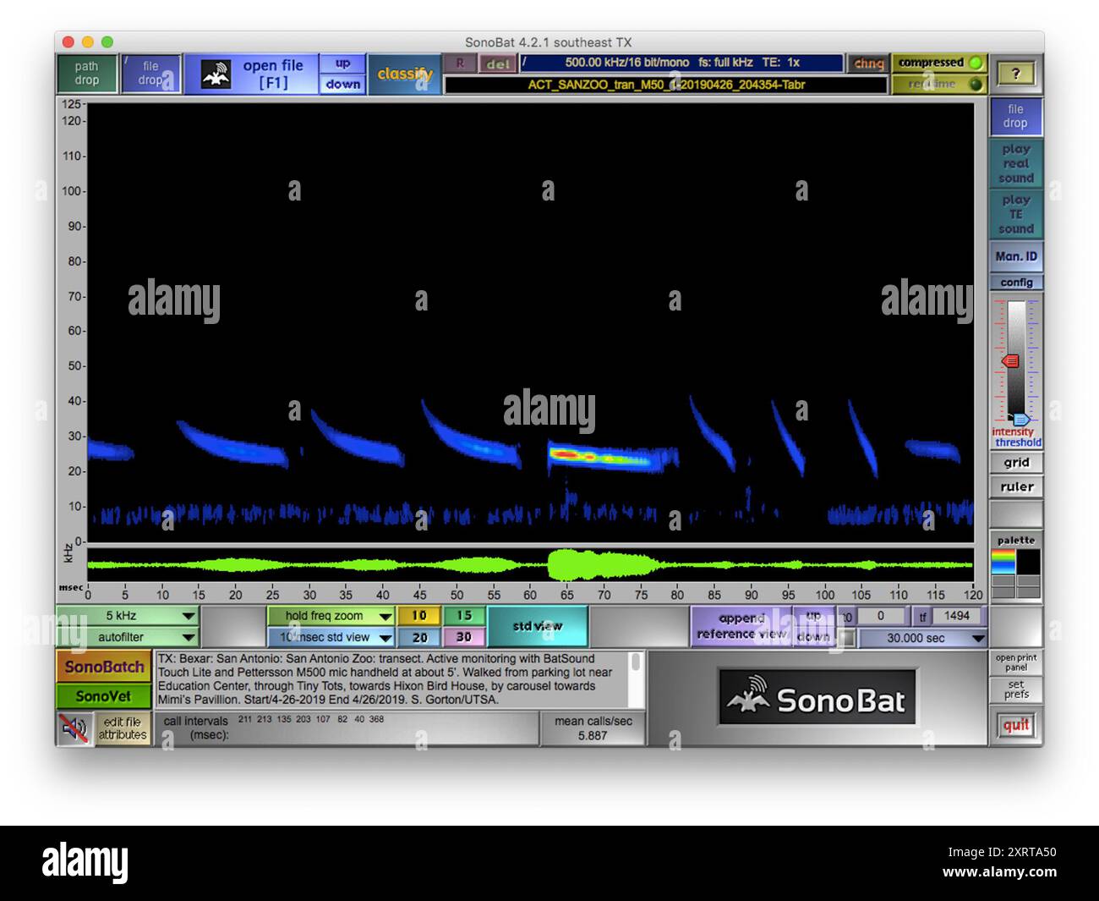Click the top file drop button
Viewport: 1099px width, 901px height.
(150, 74)
